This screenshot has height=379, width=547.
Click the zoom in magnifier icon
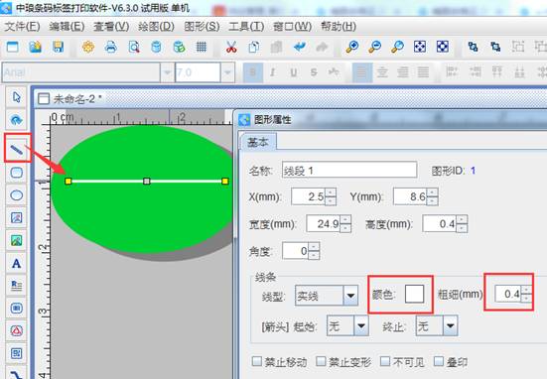(352, 47)
